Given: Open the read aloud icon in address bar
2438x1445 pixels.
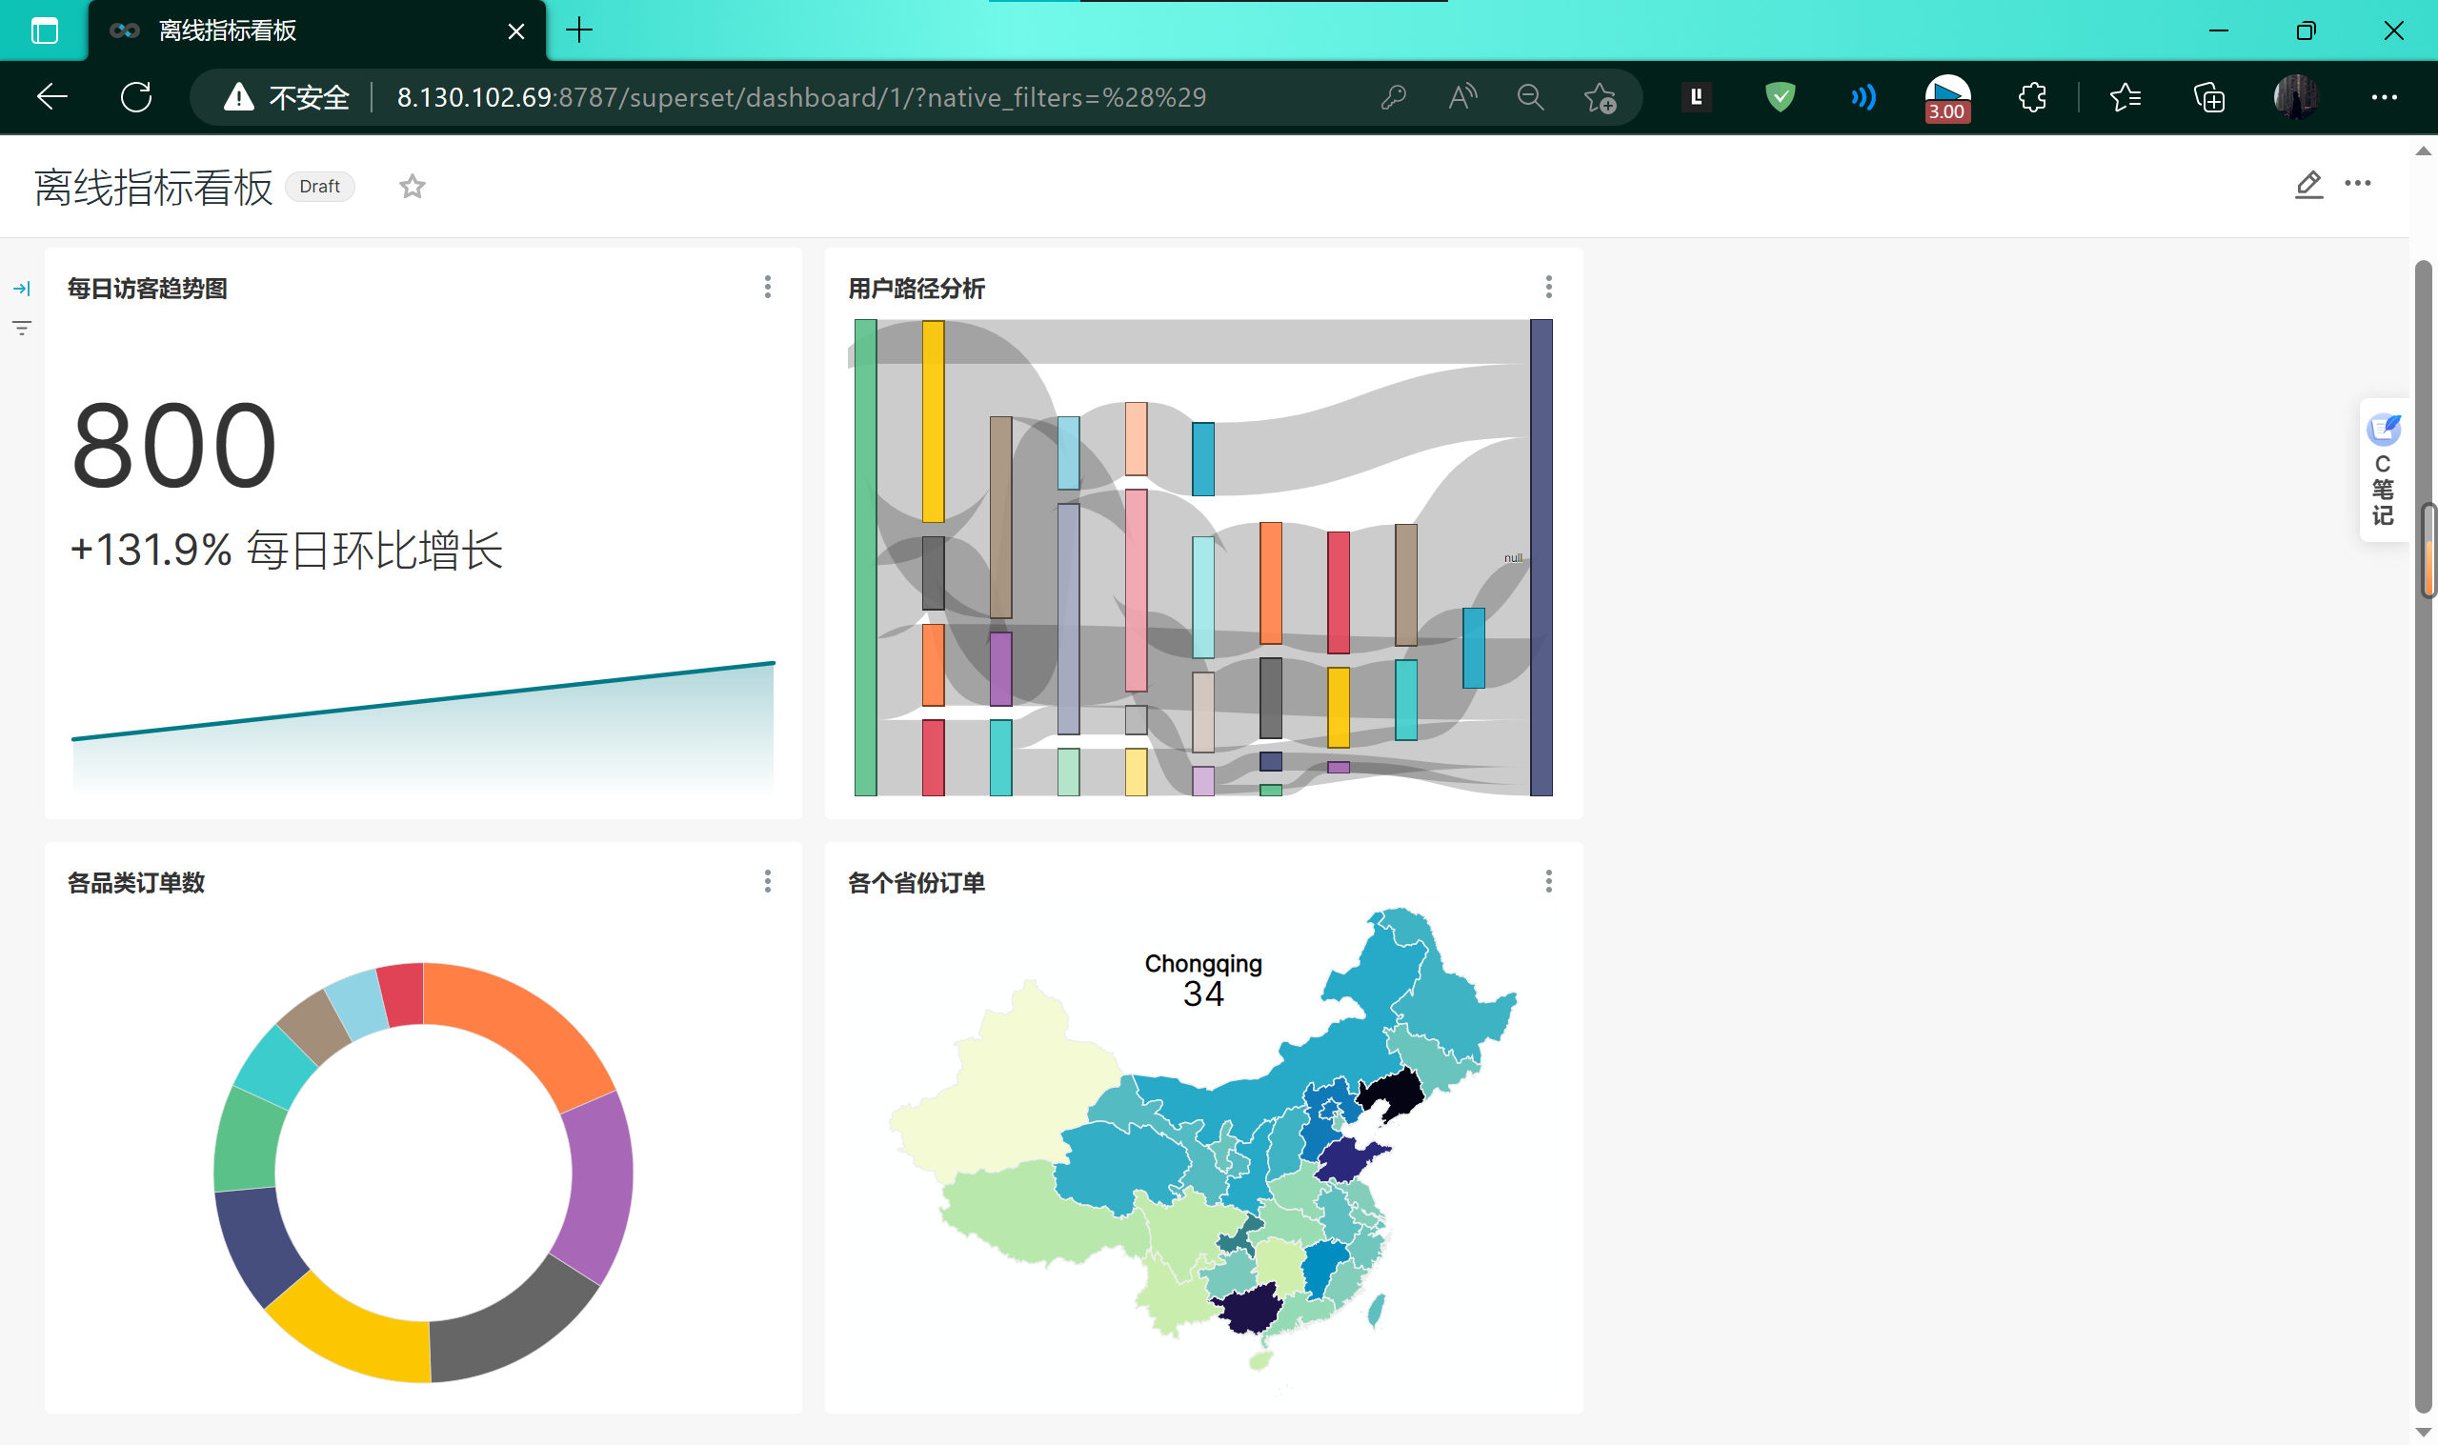Looking at the screenshot, I should (1461, 97).
